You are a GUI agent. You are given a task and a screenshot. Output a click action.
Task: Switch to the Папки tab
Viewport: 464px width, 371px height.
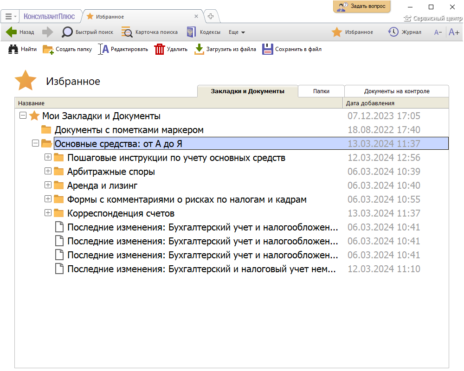point(321,91)
